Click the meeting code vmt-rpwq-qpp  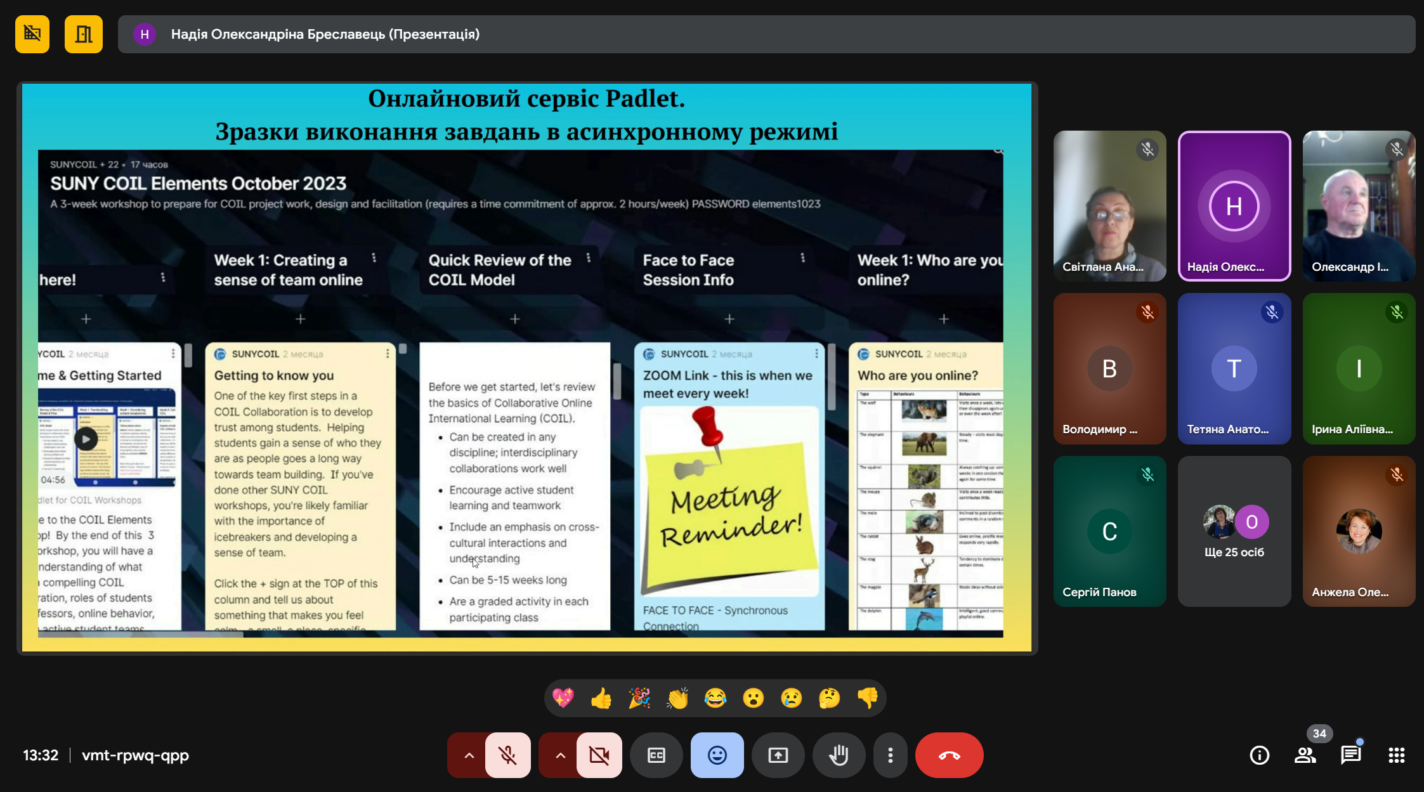pos(135,755)
